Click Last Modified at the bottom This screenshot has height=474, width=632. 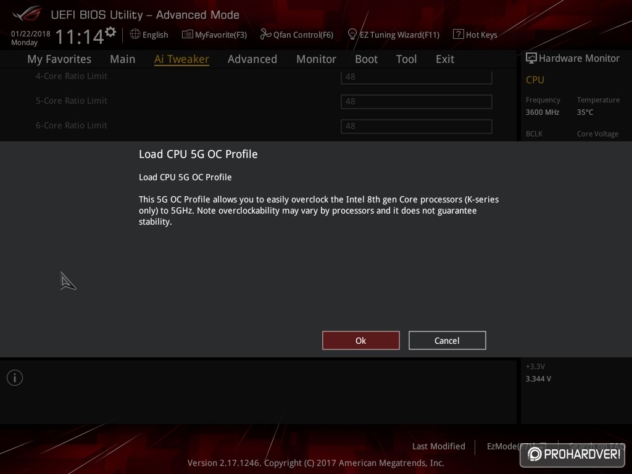coord(439,446)
